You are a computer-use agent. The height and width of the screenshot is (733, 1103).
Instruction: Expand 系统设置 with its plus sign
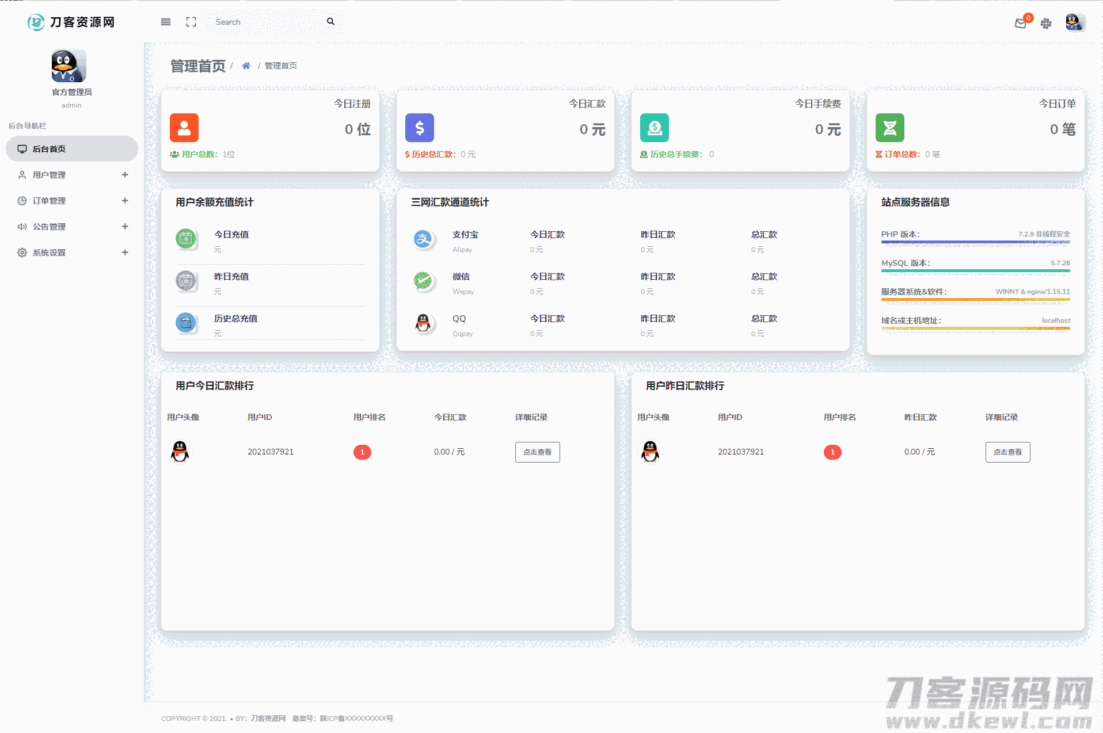pyautogui.click(x=125, y=253)
